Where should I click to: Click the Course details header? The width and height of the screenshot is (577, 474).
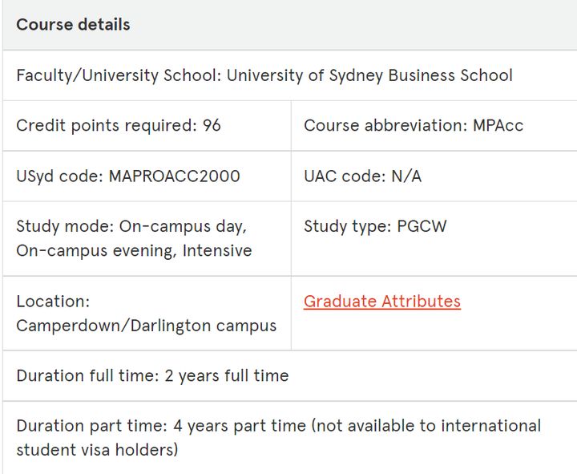73,25
